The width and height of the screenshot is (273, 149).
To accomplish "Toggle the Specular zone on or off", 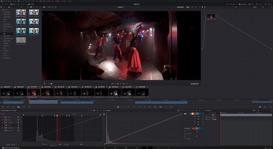I will (2, 131).
